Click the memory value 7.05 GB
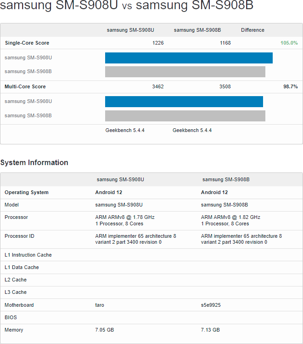Image resolution: width=303 pixels, height=344 pixels. (105, 330)
